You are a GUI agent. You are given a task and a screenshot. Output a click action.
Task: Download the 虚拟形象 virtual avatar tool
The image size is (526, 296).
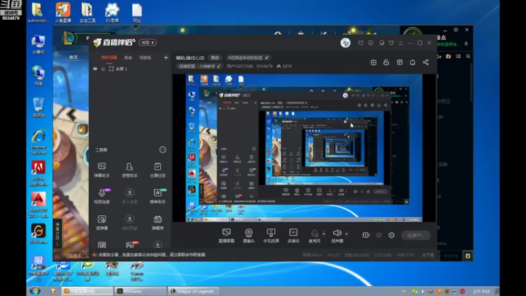pos(130,222)
